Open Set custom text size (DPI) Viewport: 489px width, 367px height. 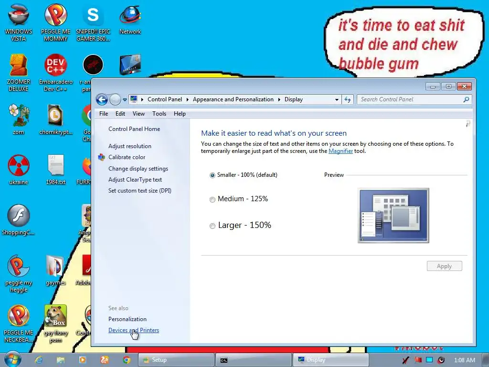(140, 191)
